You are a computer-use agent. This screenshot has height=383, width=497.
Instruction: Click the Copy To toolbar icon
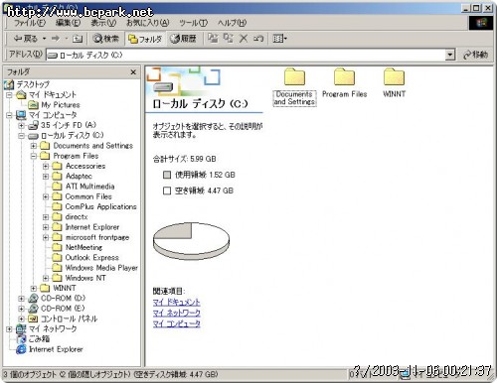228,39
